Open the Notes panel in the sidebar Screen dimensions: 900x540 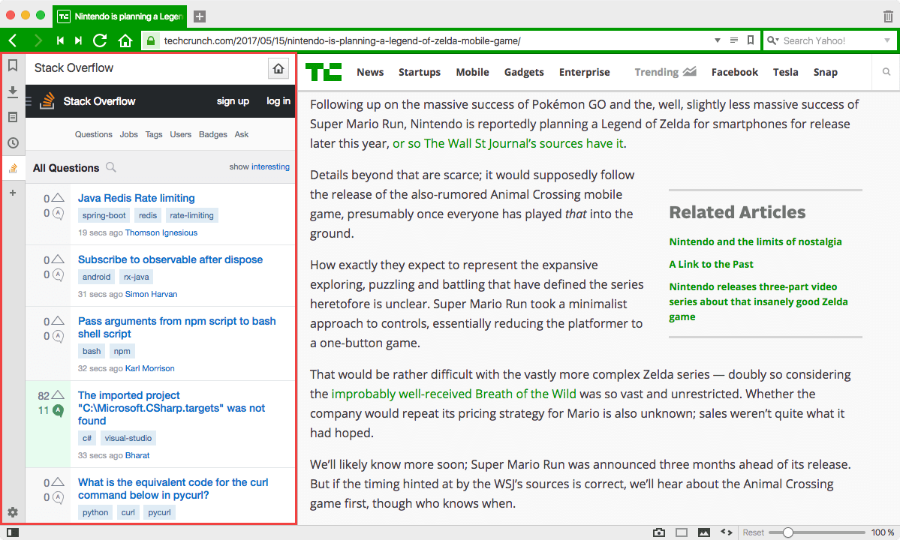[x=13, y=117]
